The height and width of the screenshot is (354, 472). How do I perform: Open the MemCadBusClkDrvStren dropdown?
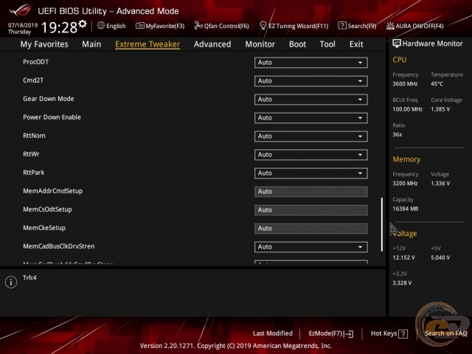point(311,247)
